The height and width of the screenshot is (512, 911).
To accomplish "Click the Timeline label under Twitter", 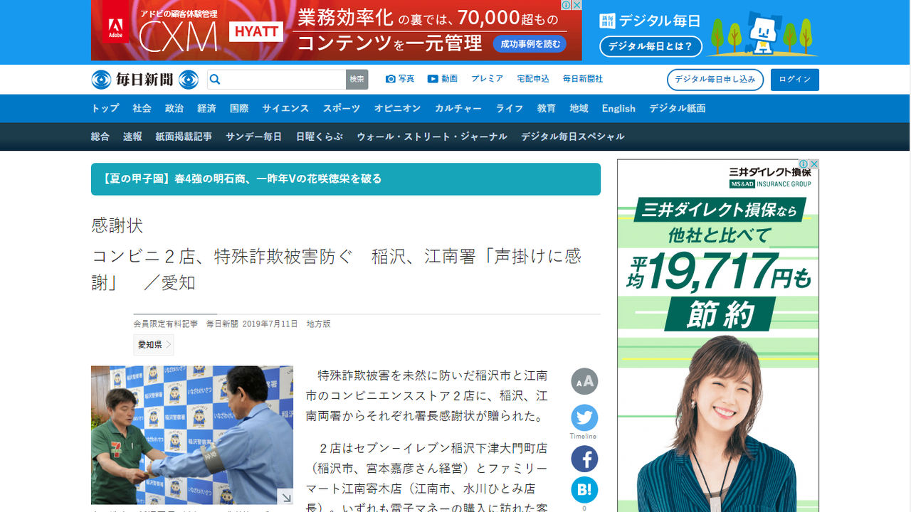I will tap(583, 436).
